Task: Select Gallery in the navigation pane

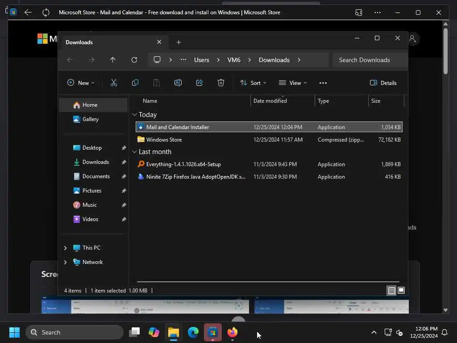Action: pos(93,119)
